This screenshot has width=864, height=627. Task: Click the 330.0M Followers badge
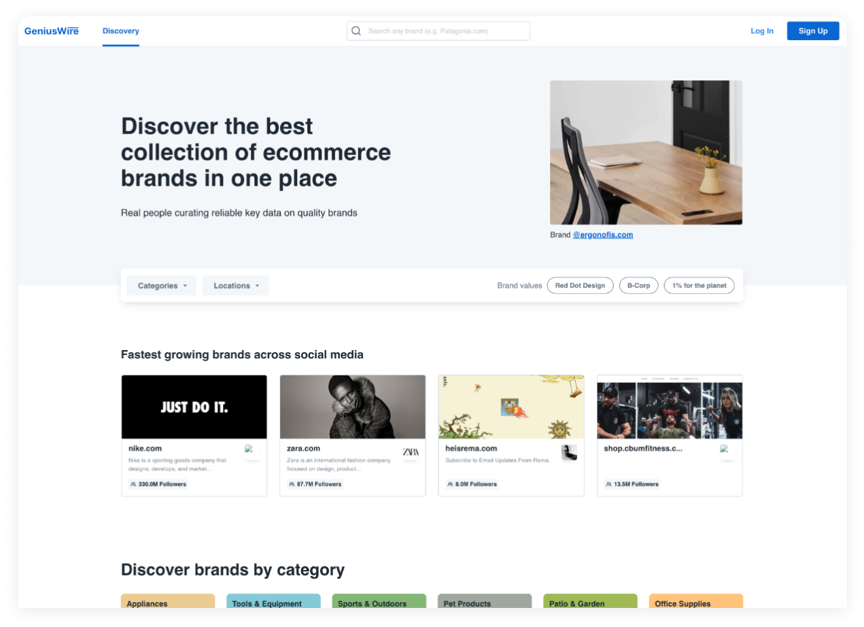click(158, 484)
